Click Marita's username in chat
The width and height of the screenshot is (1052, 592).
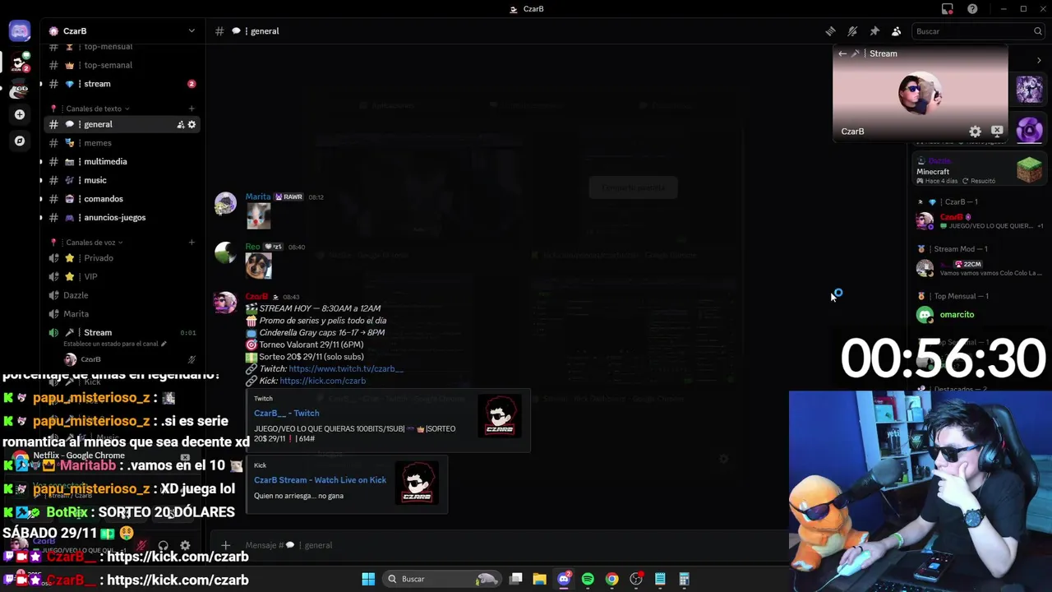pyautogui.click(x=258, y=197)
